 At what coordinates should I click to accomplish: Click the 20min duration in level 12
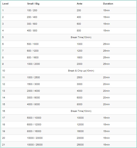coord(106,84)
